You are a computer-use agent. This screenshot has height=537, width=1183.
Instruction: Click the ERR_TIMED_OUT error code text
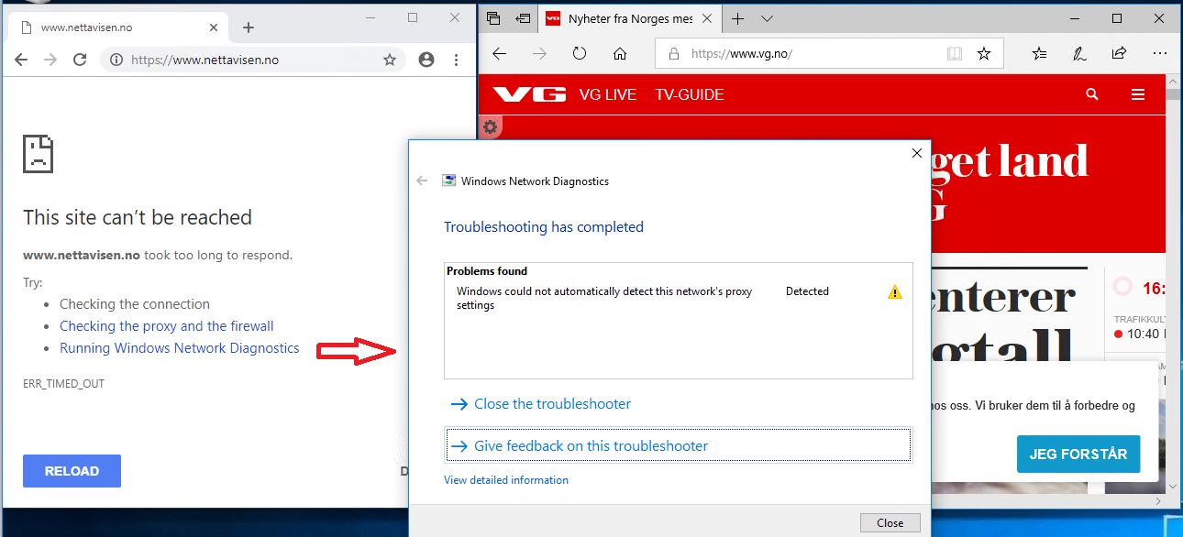(x=63, y=384)
